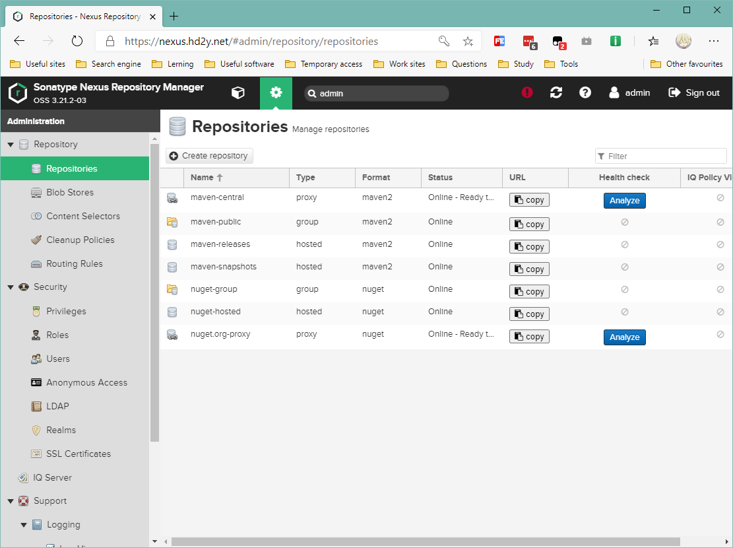This screenshot has height=548, width=733.
Task: Click the red FE extension icon
Action: coord(499,41)
